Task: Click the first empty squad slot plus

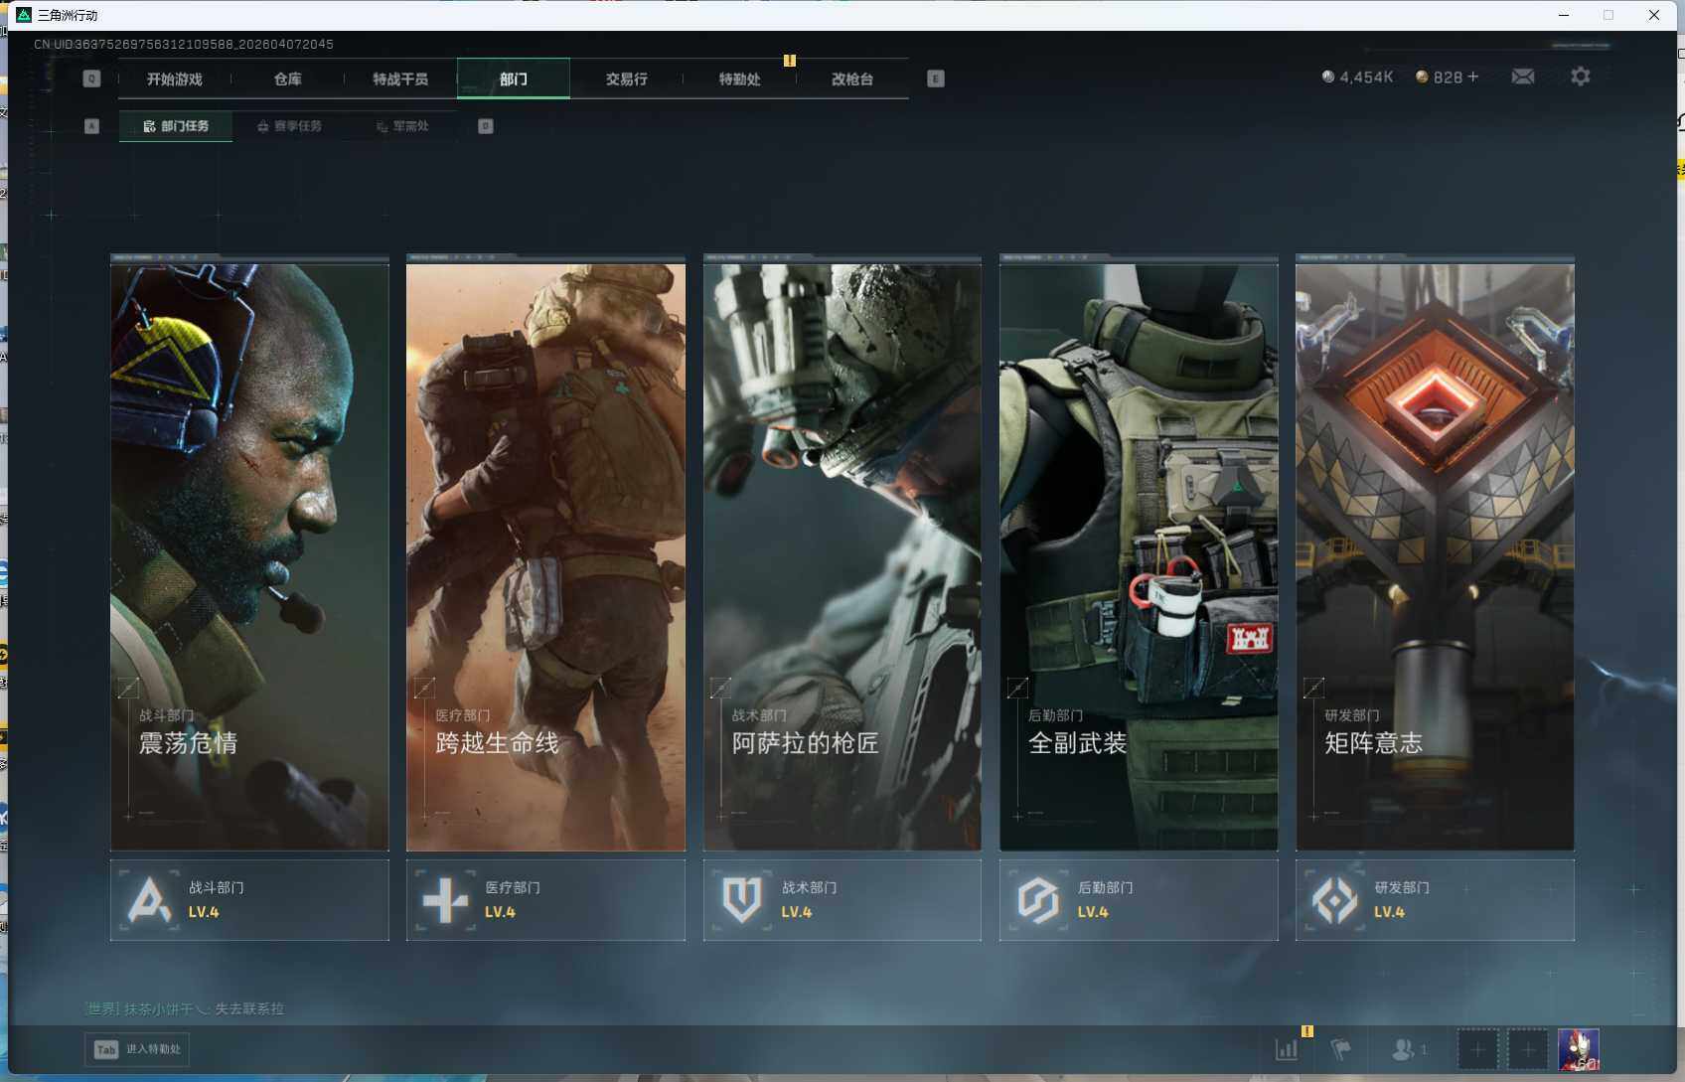Action: click(1477, 1049)
